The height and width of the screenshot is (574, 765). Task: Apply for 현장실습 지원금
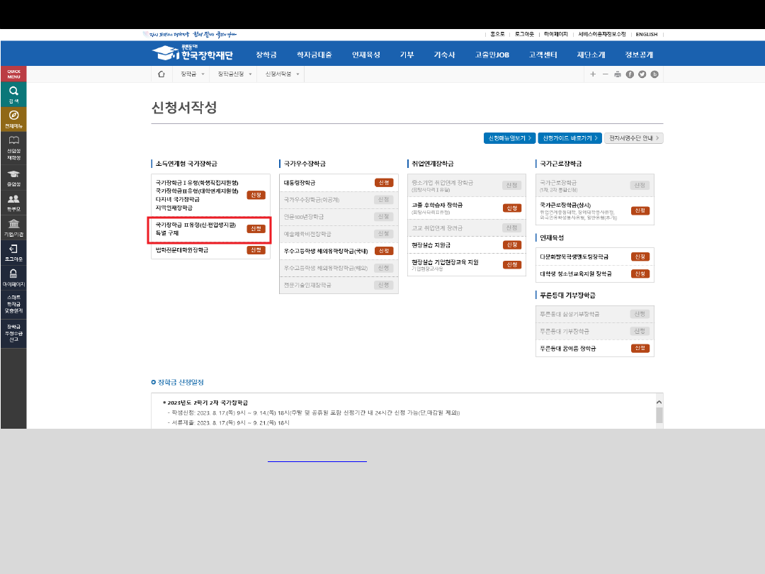pos(512,245)
